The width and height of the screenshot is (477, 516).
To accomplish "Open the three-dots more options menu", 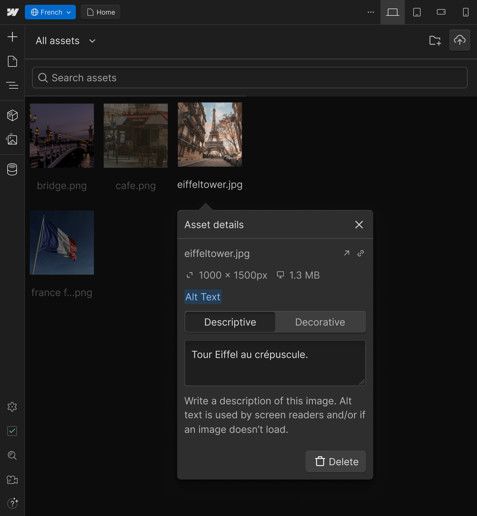I will click(x=370, y=12).
